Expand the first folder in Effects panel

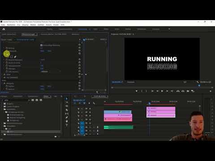click(x=2, y=104)
